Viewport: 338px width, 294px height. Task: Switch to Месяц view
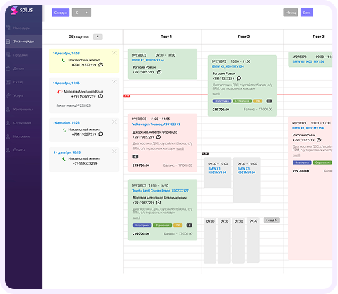(291, 13)
